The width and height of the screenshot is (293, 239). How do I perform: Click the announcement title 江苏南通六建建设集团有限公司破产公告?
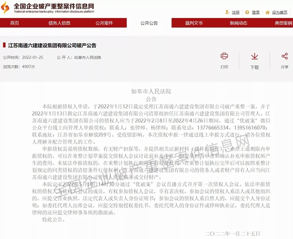click(x=52, y=45)
